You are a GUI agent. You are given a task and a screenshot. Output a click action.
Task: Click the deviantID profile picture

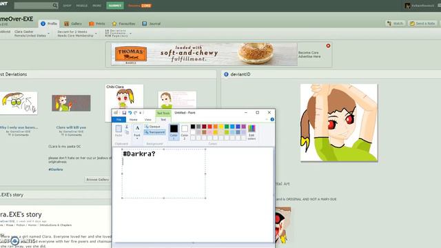[339, 123]
